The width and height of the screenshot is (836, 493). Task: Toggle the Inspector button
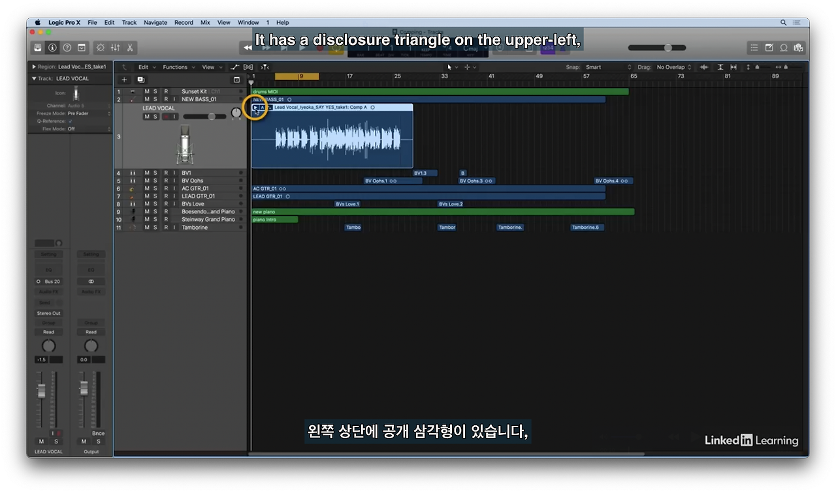53,48
